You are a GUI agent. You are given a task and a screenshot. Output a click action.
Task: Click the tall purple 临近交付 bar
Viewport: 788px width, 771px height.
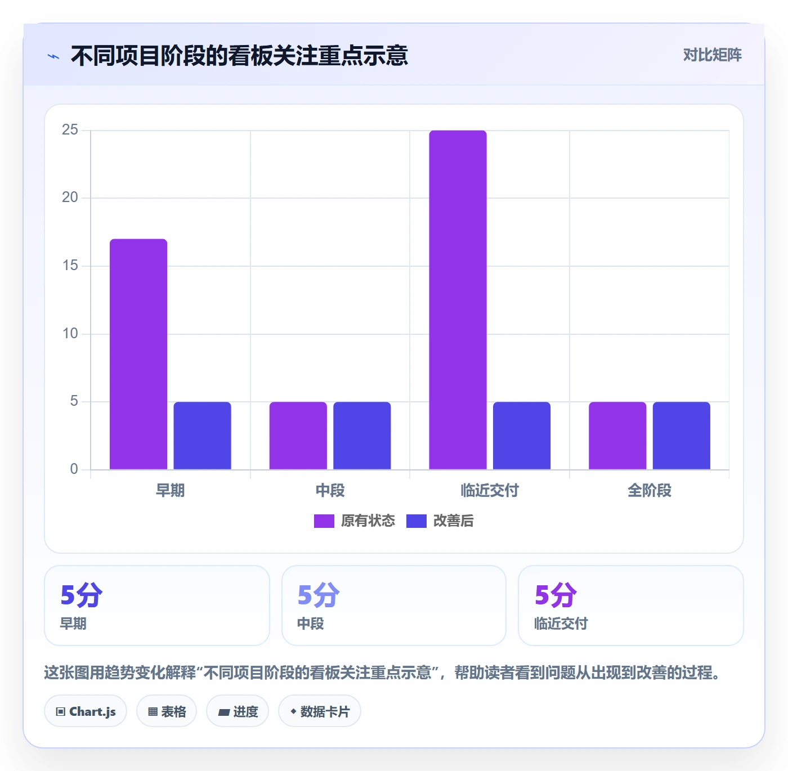click(x=458, y=300)
